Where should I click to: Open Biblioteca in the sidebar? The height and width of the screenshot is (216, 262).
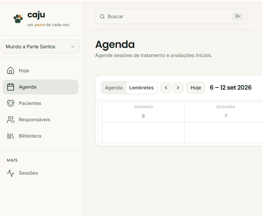(40, 136)
